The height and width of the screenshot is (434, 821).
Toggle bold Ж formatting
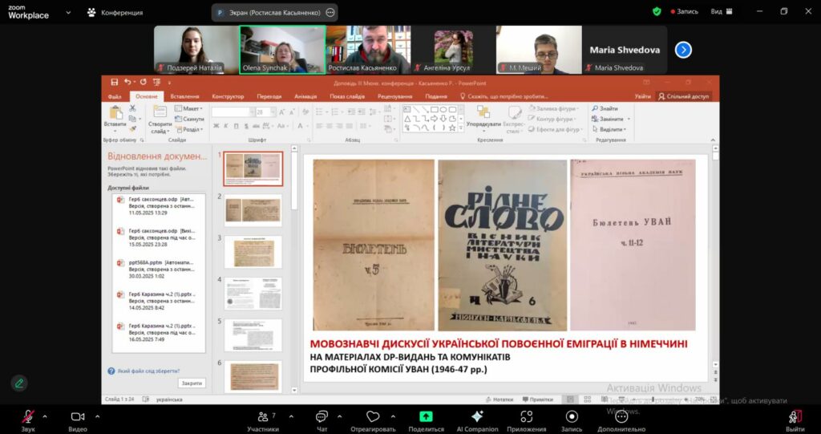pos(216,126)
